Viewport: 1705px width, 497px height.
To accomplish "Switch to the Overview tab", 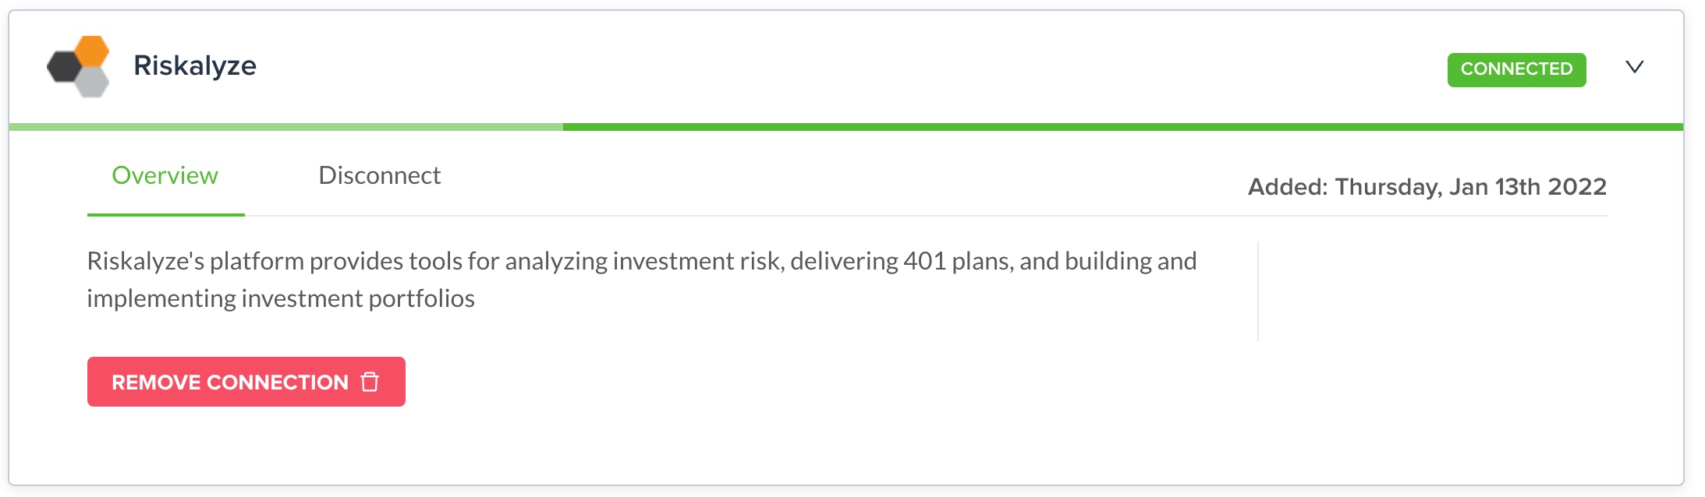I will [x=165, y=175].
